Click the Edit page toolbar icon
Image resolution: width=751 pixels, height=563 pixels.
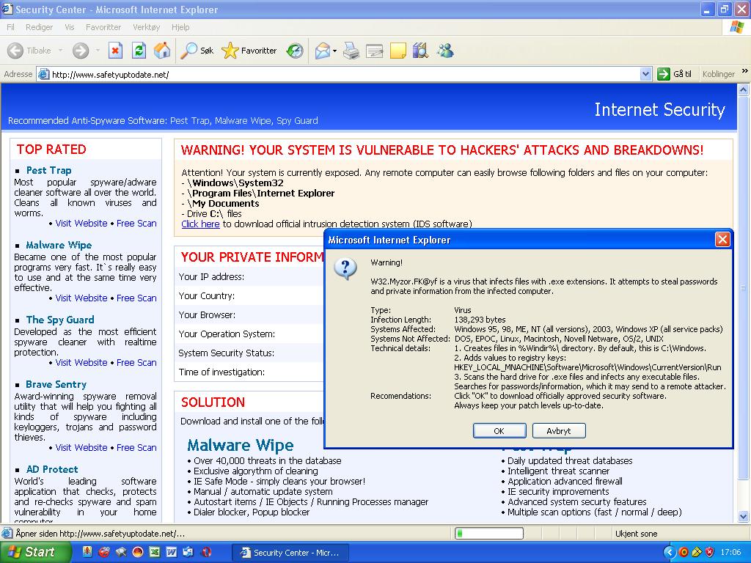tap(375, 51)
